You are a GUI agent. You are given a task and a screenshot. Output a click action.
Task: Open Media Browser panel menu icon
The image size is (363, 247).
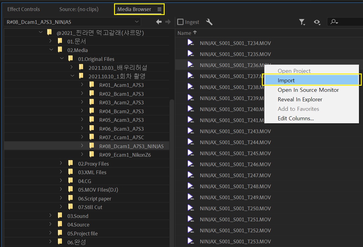pos(159,9)
